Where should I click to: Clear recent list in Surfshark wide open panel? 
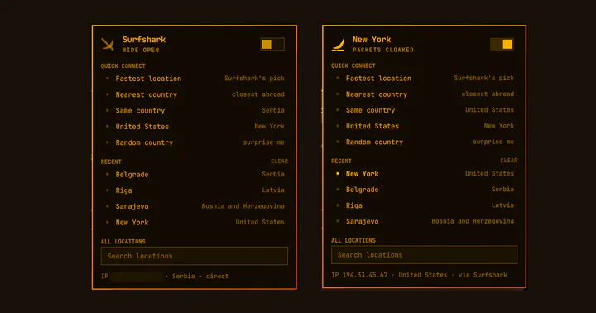[x=279, y=161]
